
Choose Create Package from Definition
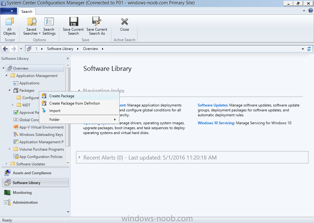[79, 103]
